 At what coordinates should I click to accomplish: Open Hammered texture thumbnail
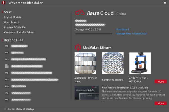tap(113, 63)
